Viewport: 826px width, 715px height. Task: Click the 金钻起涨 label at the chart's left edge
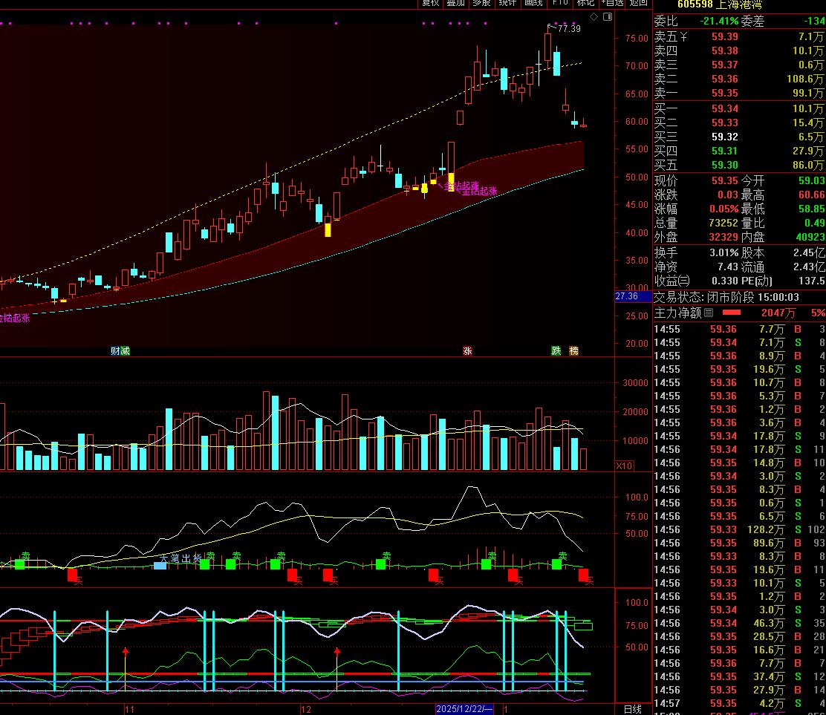click(15, 319)
